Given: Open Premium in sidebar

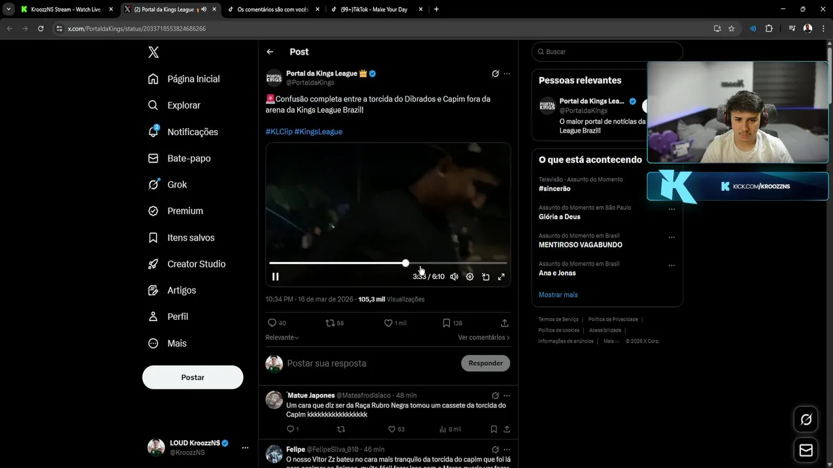Looking at the screenshot, I should point(176,211).
